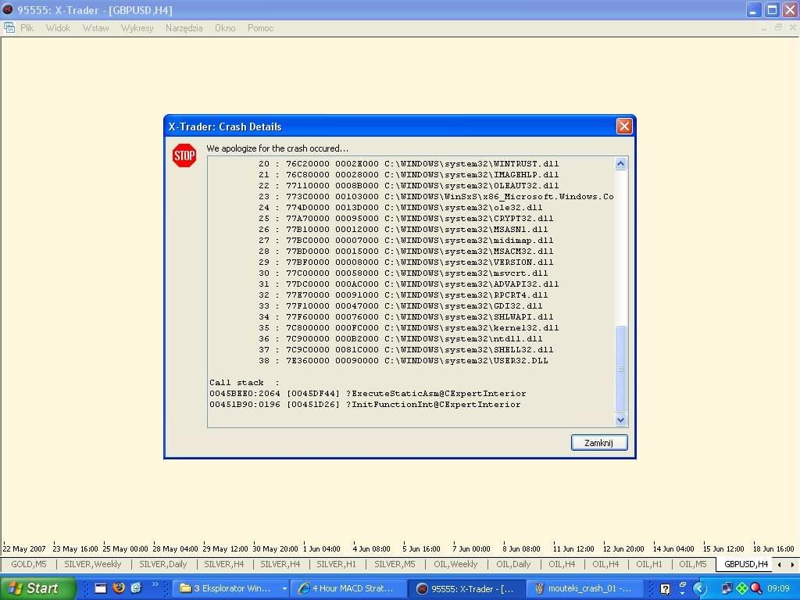Open the Plik menu
Image resolution: width=800 pixels, height=600 pixels.
coord(27,28)
